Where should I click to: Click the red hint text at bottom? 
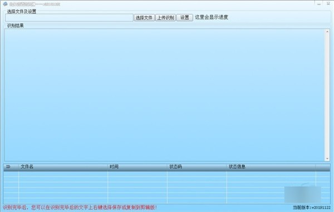point(80,208)
